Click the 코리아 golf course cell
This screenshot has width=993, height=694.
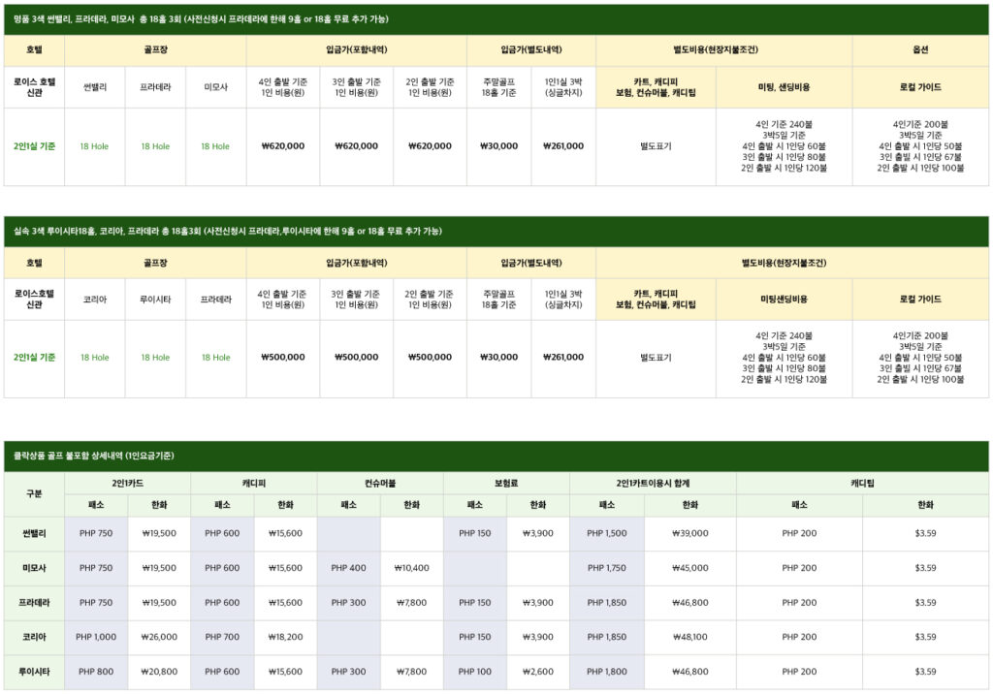(x=93, y=298)
